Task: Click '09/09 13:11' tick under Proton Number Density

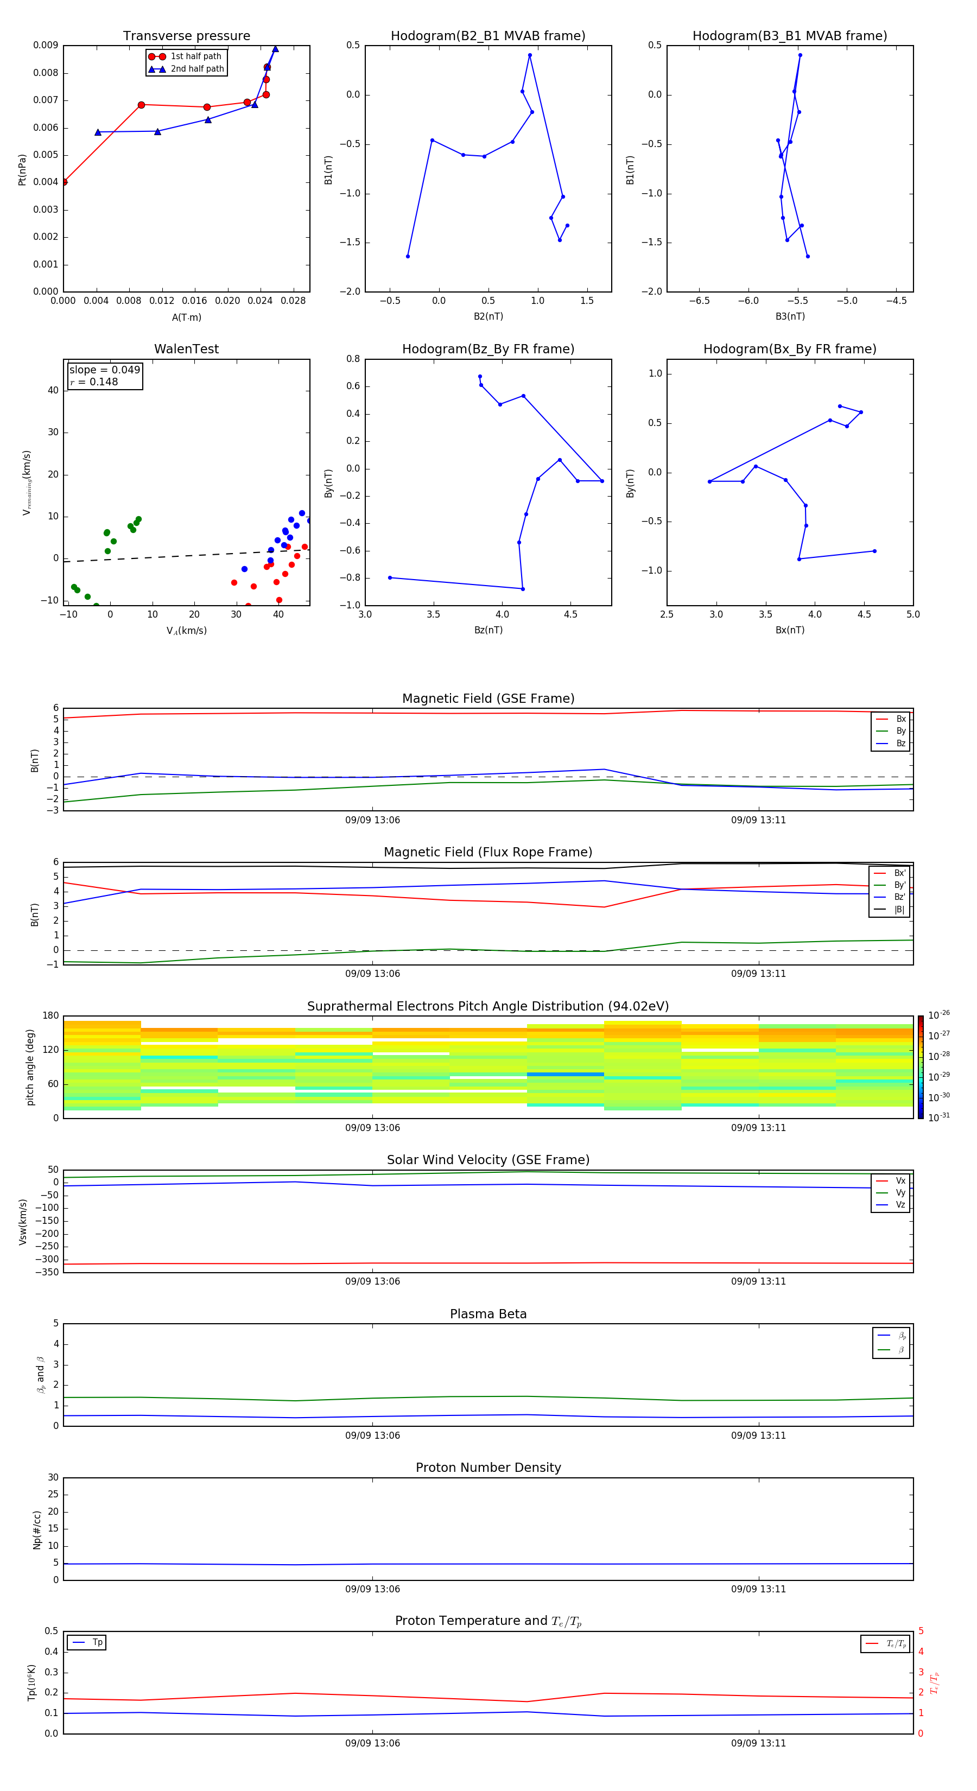Action: coord(759,1589)
